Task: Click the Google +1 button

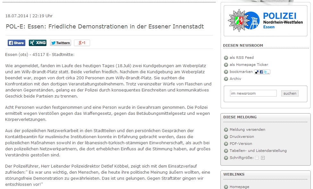Action: click(82, 43)
